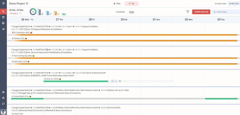
Task: Click the user avatar photo
Action: (x=3, y=112)
